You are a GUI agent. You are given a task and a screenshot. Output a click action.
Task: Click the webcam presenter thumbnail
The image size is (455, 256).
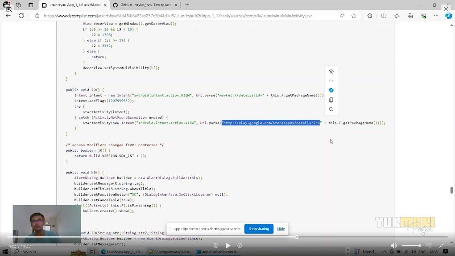[47, 224]
